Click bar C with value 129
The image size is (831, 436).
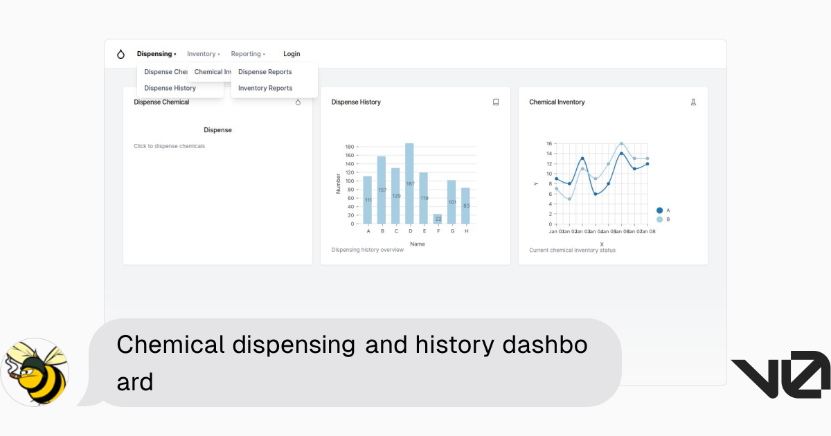point(395,196)
